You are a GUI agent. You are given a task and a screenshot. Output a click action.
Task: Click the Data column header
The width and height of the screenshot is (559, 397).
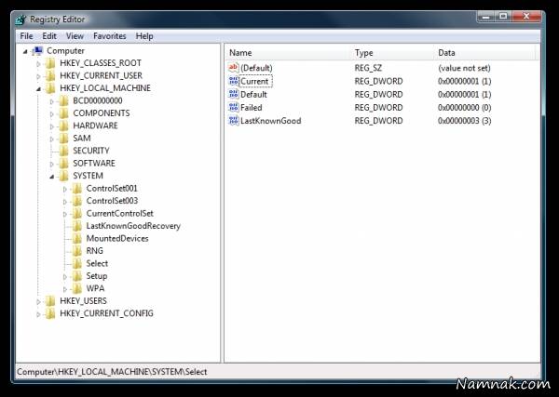(x=447, y=53)
